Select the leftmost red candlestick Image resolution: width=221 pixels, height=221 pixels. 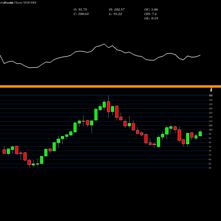click(4, 151)
